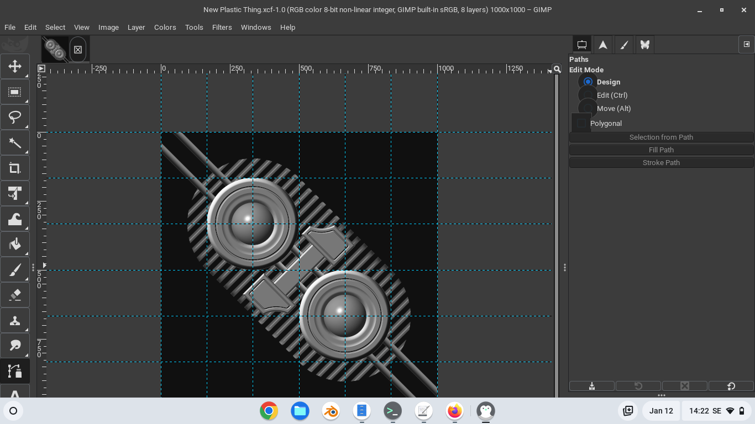Click Selection from Path button

pyautogui.click(x=661, y=137)
